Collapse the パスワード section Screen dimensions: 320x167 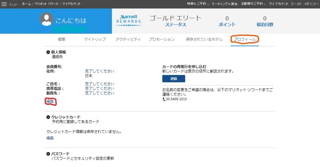click(48, 154)
